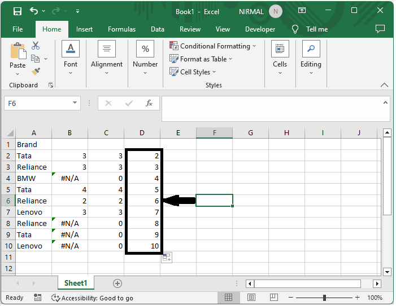Click the Paste clipboard icon

pyautogui.click(x=18, y=51)
